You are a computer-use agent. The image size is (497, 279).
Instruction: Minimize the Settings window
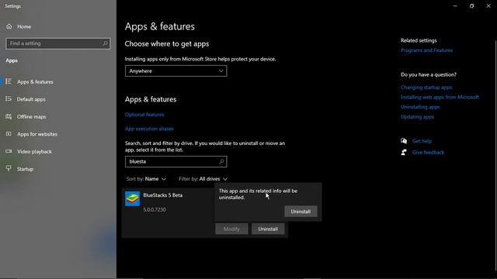(x=455, y=6)
